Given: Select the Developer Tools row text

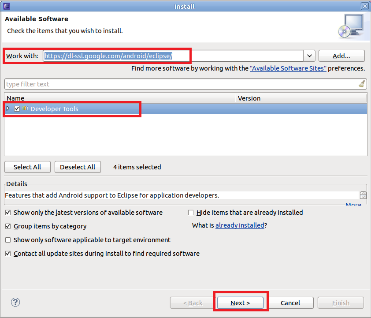Looking at the screenshot, I should (54, 108).
